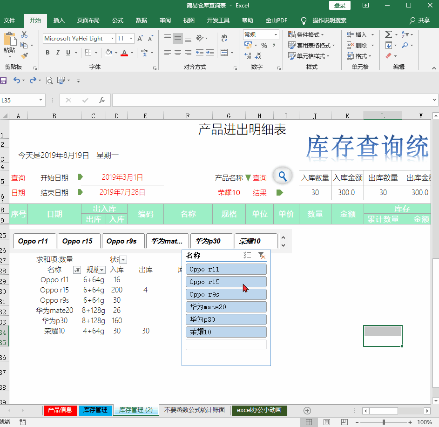The width and height of the screenshot is (439, 427).
Task: Click 插入 in the cells group
Action: pyautogui.click(x=360, y=35)
